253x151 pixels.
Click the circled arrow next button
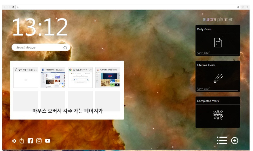[235, 141]
